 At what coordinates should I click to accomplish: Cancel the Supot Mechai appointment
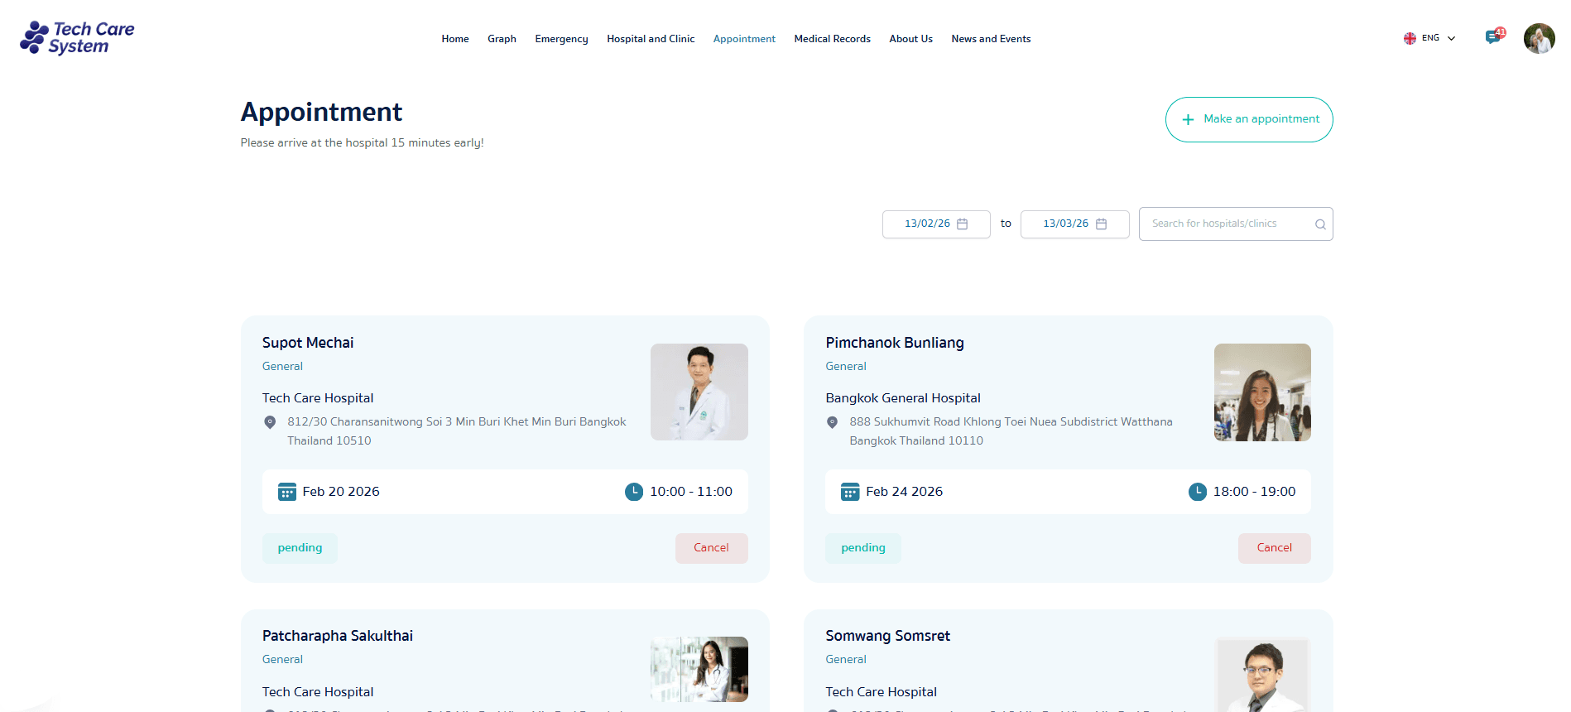(x=711, y=548)
